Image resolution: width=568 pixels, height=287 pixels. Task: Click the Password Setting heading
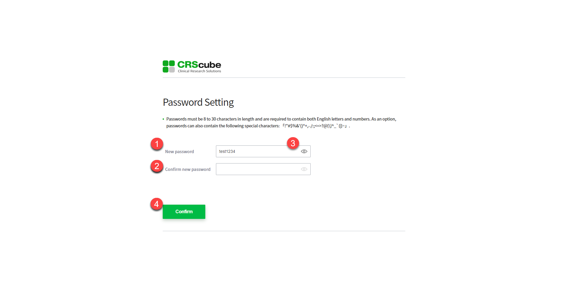click(198, 102)
